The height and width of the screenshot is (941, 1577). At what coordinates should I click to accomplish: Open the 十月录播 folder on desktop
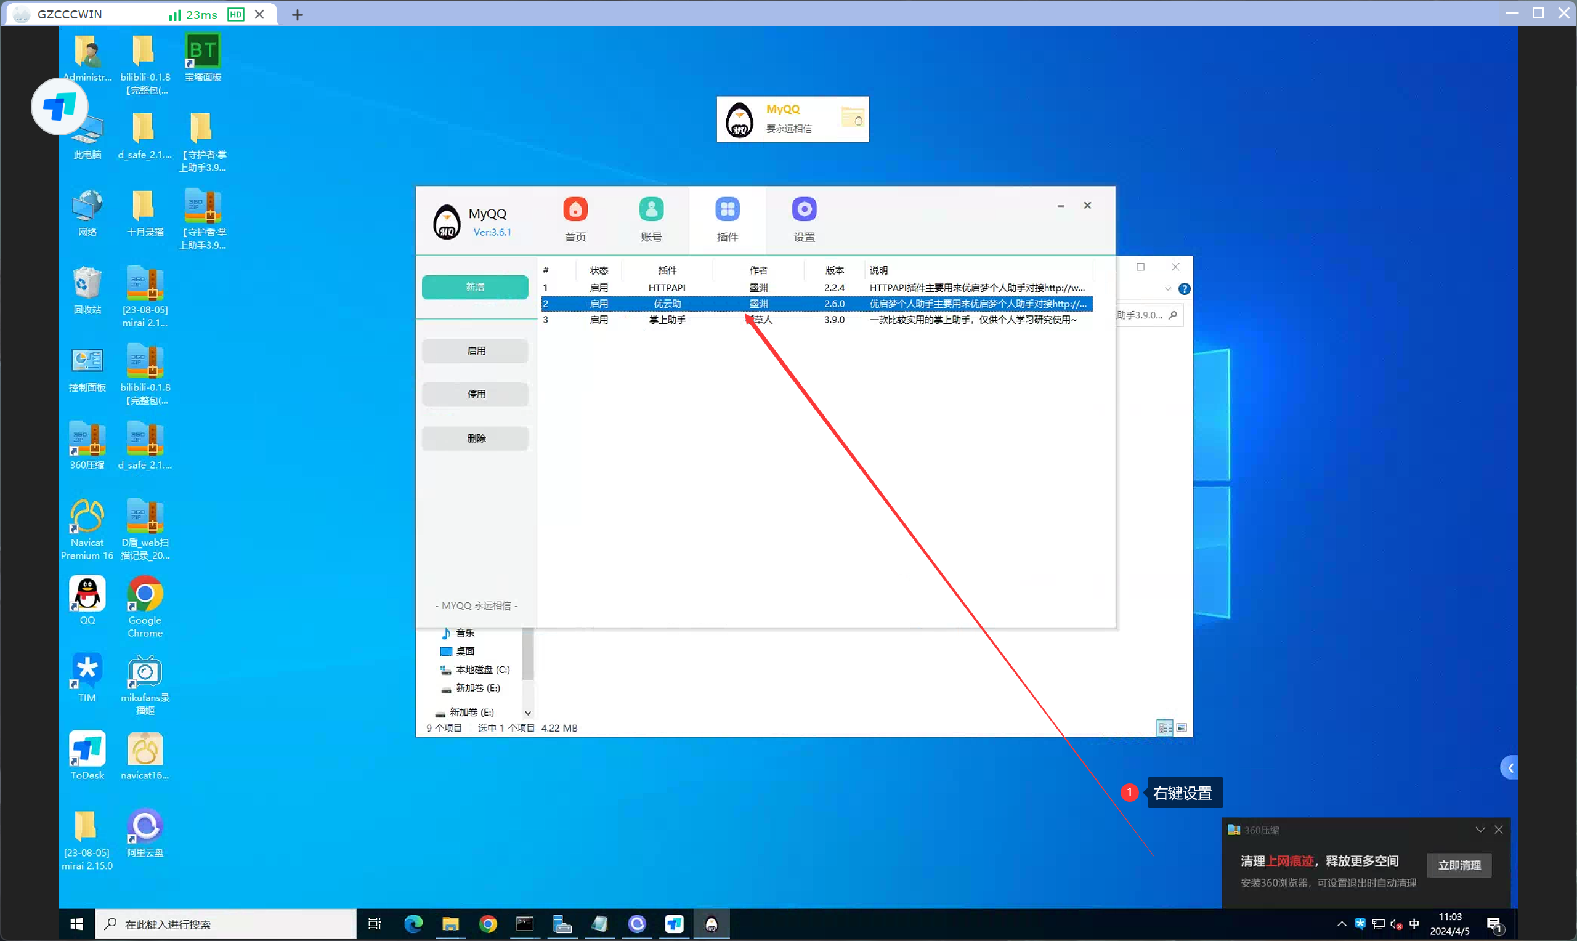145,214
